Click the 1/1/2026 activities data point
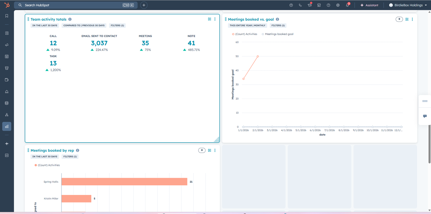The width and height of the screenshot is (431, 214). (x=244, y=79)
